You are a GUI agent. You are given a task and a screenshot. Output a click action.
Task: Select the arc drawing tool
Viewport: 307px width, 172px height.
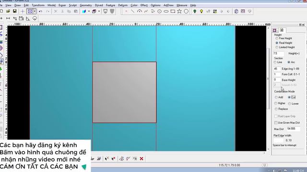pos(140,11)
